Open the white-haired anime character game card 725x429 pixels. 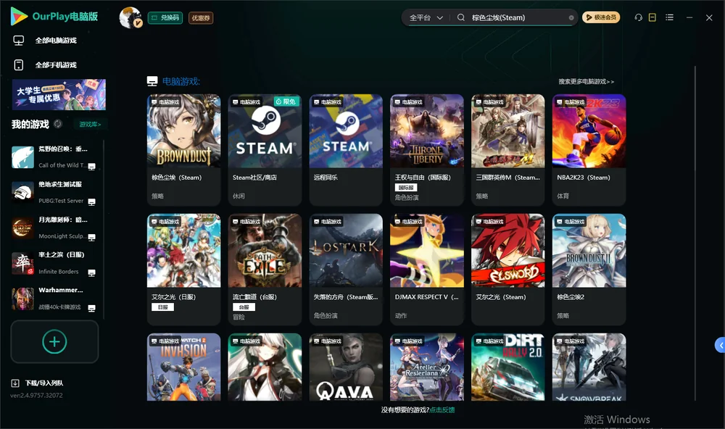(x=265, y=367)
